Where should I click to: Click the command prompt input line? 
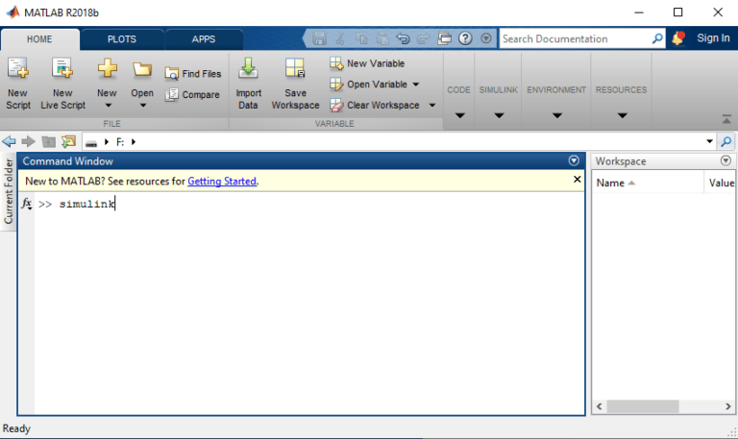pyautogui.click(x=309, y=205)
